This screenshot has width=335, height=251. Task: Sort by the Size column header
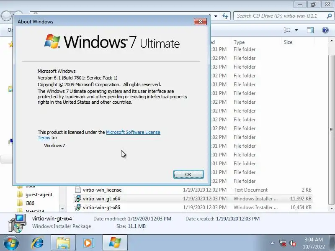coord(298,42)
